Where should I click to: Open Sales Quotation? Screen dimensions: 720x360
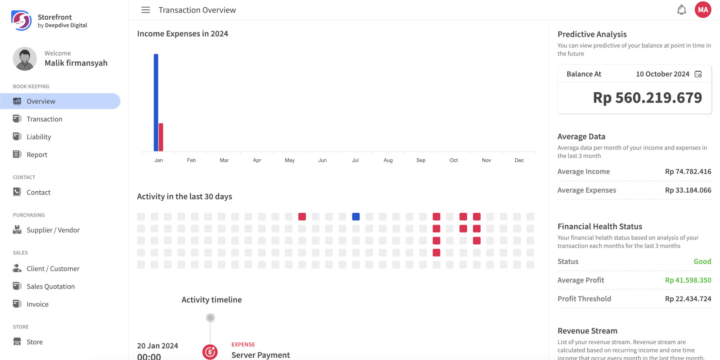(50, 287)
